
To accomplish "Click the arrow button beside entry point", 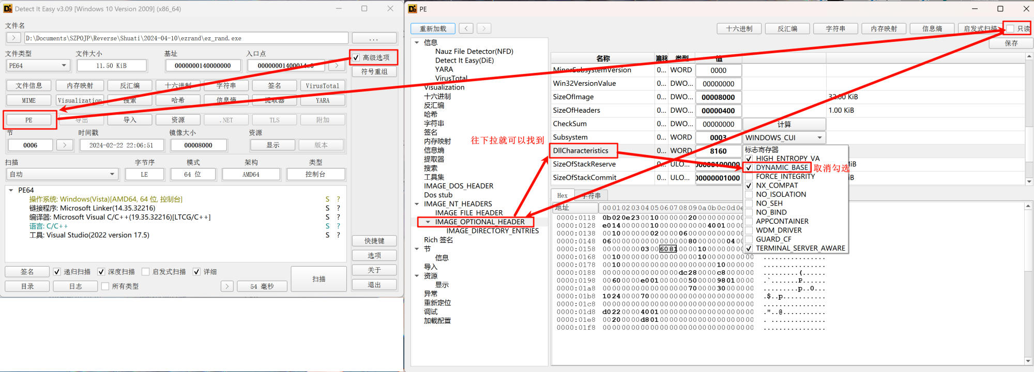I will coord(337,66).
